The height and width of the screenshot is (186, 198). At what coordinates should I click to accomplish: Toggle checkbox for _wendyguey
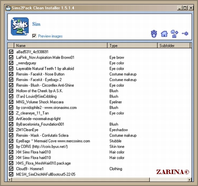pos(11,63)
